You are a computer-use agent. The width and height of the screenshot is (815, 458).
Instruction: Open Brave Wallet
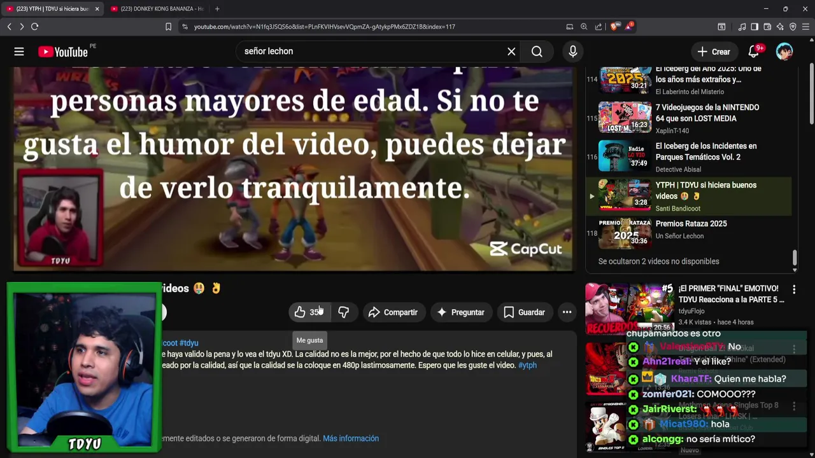(x=767, y=27)
